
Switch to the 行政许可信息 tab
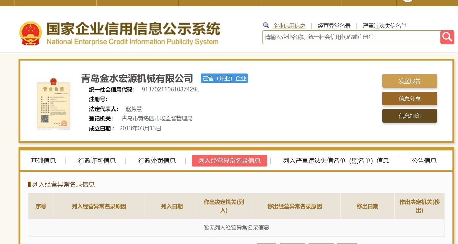point(97,161)
